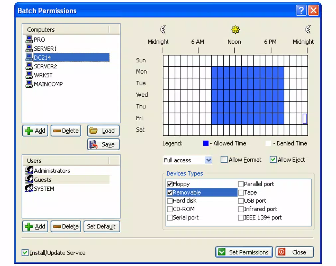Select the PRO computer name
Screen dimensions: 336x266
39,40
